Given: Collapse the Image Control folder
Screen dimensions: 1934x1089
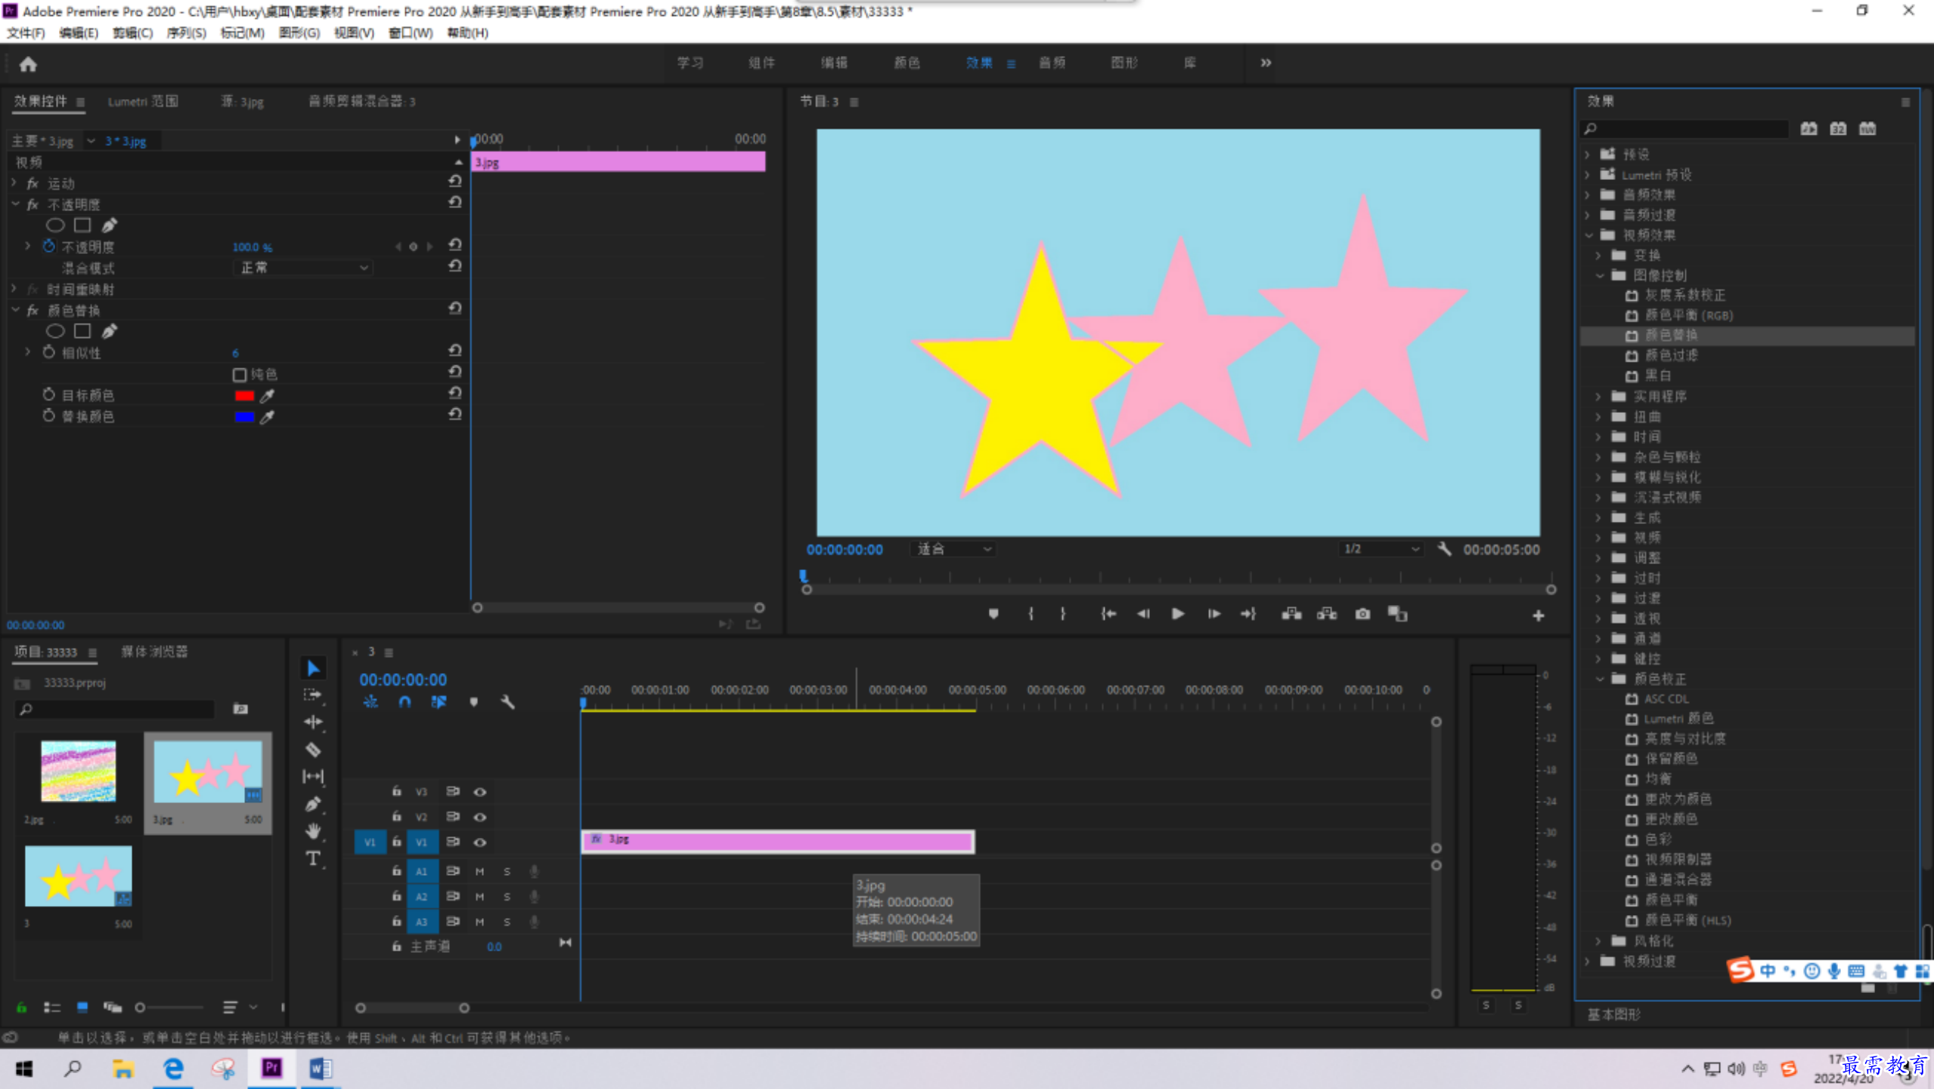Looking at the screenshot, I should tap(1599, 275).
